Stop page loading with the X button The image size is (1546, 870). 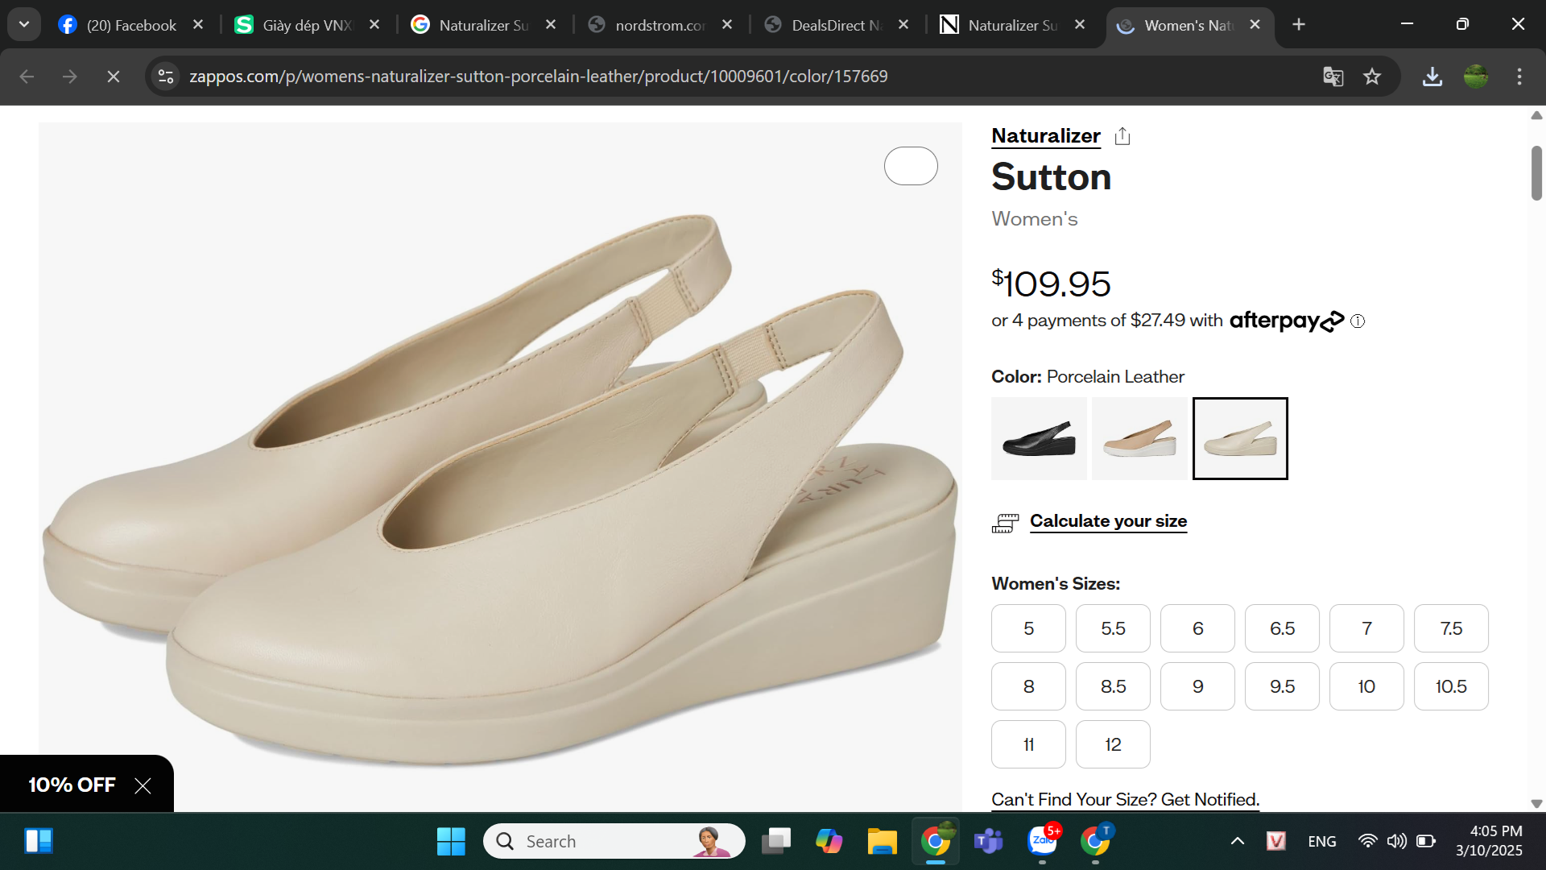pos(114,77)
